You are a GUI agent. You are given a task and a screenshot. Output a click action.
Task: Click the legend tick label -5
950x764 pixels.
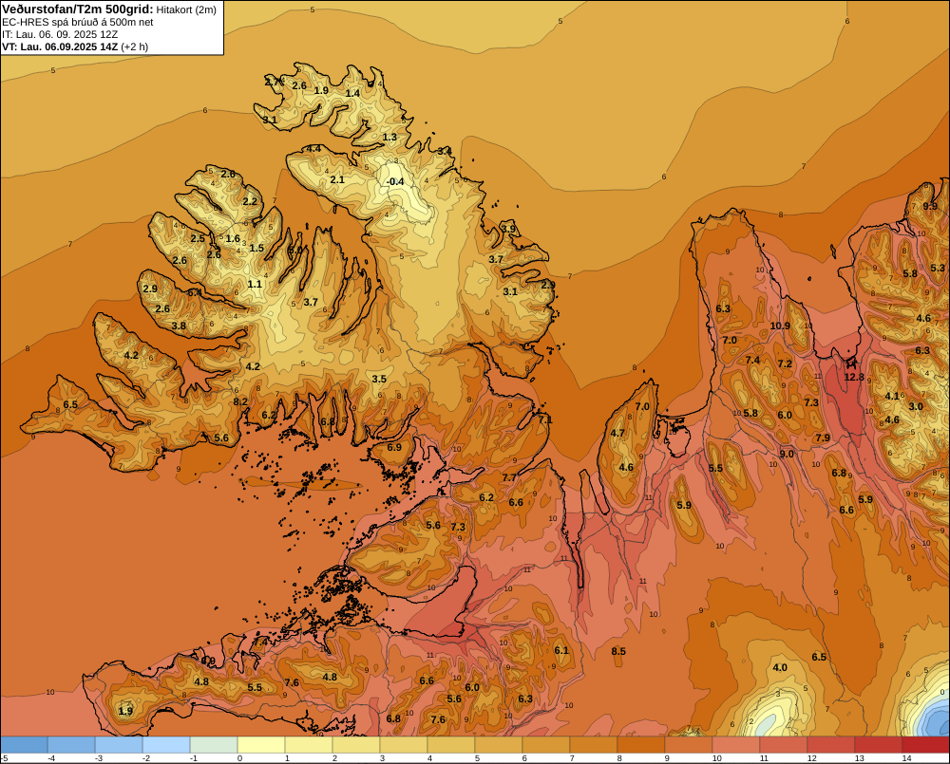[4, 758]
